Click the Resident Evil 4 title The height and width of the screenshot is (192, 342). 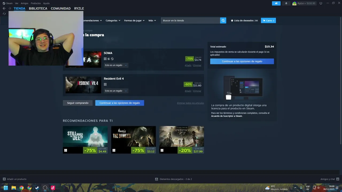[114, 79]
